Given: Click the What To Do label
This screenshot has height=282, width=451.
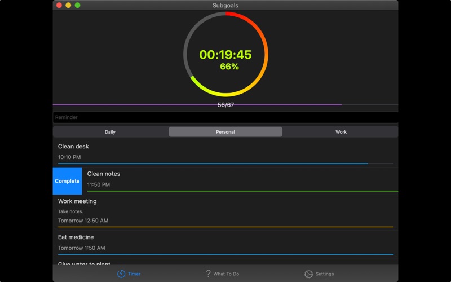Looking at the screenshot, I should 226,274.
